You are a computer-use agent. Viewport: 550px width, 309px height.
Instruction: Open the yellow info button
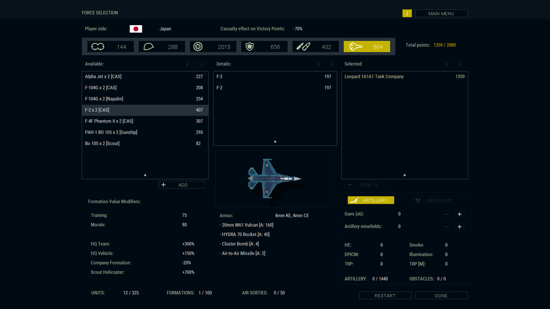pos(407,13)
